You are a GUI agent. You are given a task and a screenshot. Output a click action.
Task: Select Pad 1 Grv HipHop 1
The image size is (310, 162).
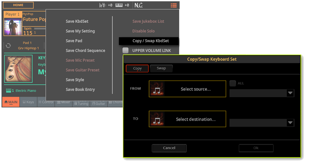pyautogui.click(x=28, y=46)
